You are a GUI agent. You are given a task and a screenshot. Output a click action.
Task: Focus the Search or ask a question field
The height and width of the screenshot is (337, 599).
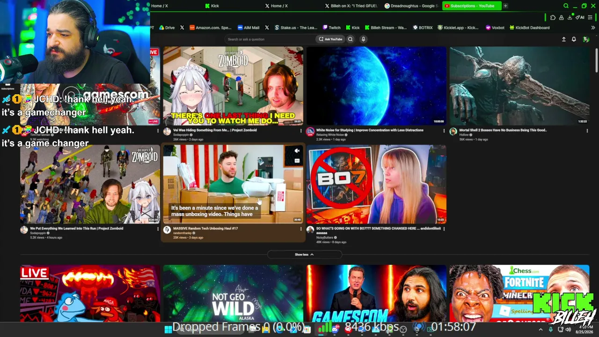[x=269, y=39]
